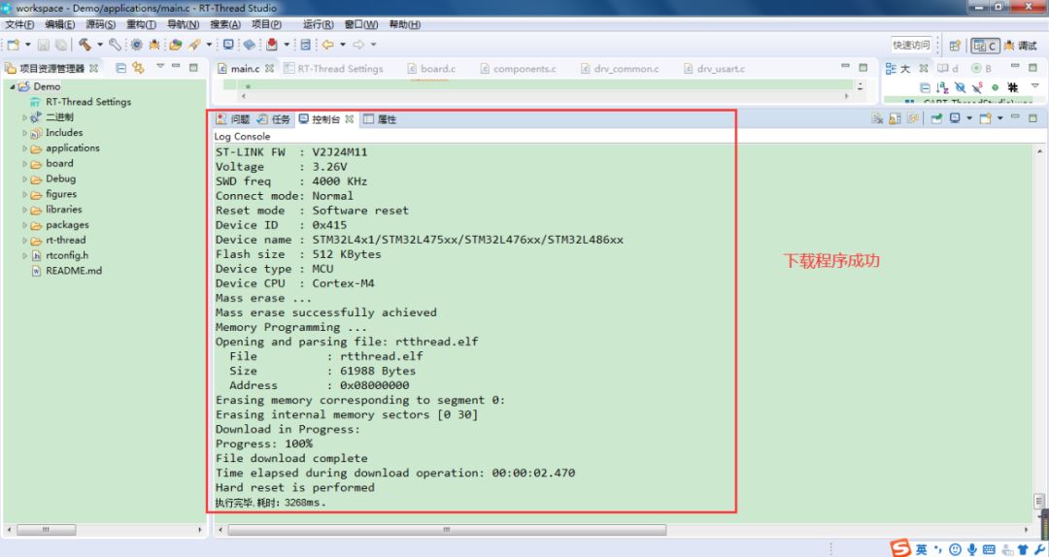Open the terminal monitor toolbar icon
The width and height of the screenshot is (1049, 557).
click(228, 45)
